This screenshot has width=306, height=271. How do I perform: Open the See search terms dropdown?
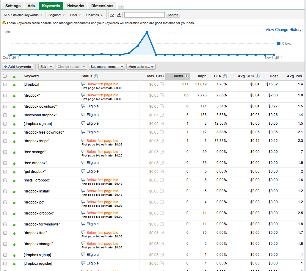[106, 67]
